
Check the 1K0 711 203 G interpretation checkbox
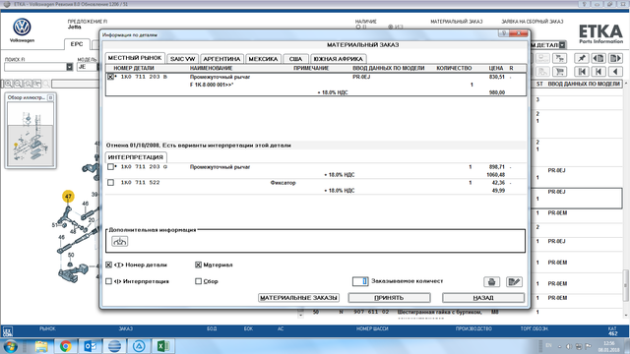pos(110,166)
